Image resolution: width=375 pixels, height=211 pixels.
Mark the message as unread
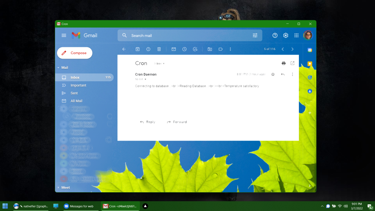(x=174, y=49)
